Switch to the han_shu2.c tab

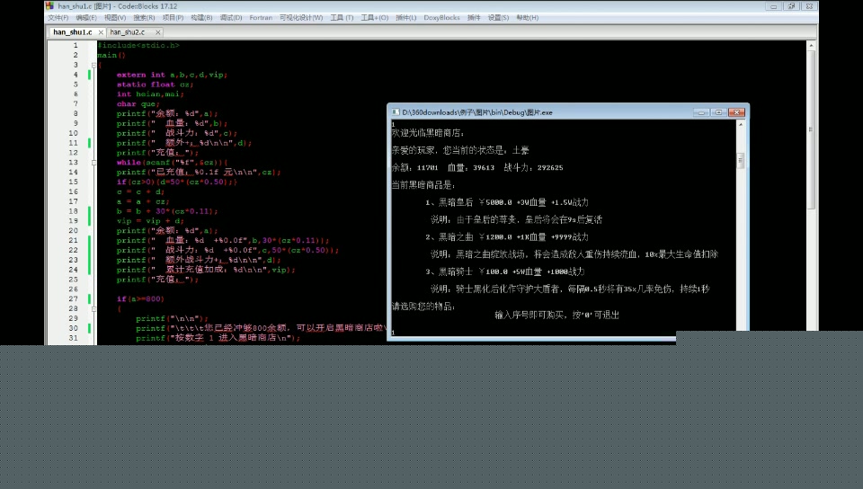click(127, 31)
